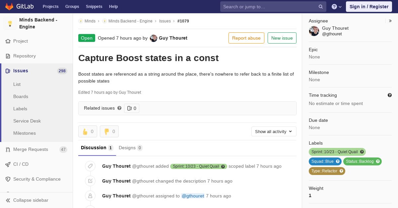Open Snippets in top navigation
398x208 pixels.
pyautogui.click(x=94, y=7)
